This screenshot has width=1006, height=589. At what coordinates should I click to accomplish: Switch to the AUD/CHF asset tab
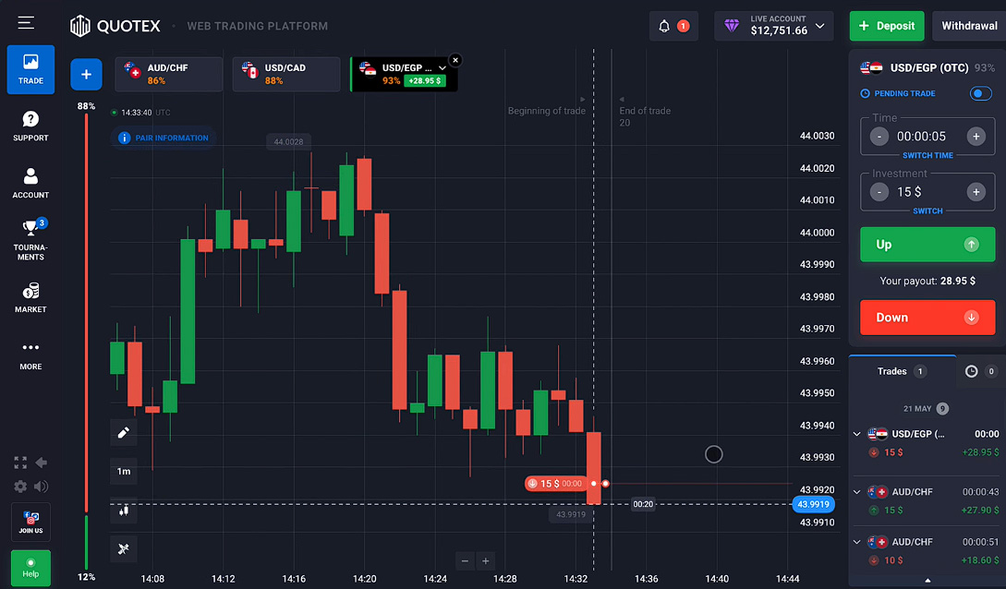click(169, 74)
